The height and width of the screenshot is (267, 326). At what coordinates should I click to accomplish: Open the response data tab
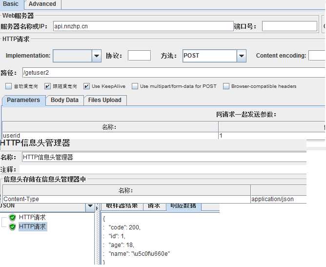(x=183, y=206)
